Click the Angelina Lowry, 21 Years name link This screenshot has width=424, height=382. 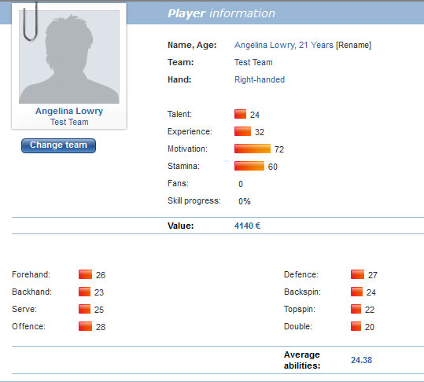coord(284,45)
